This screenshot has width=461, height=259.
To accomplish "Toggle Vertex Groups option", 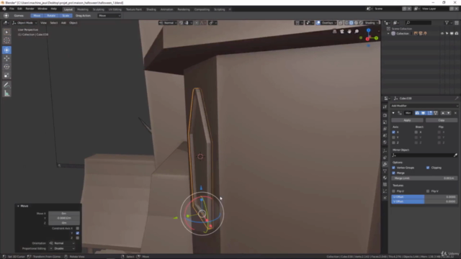I will pos(394,168).
